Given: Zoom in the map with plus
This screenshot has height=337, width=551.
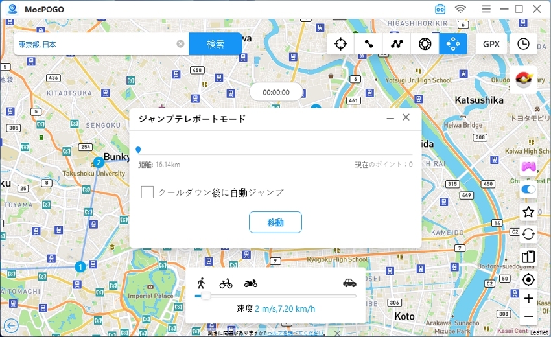Looking at the screenshot, I should 528,298.
